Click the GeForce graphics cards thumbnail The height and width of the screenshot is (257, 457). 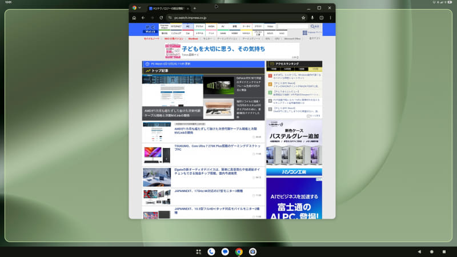[219, 85]
